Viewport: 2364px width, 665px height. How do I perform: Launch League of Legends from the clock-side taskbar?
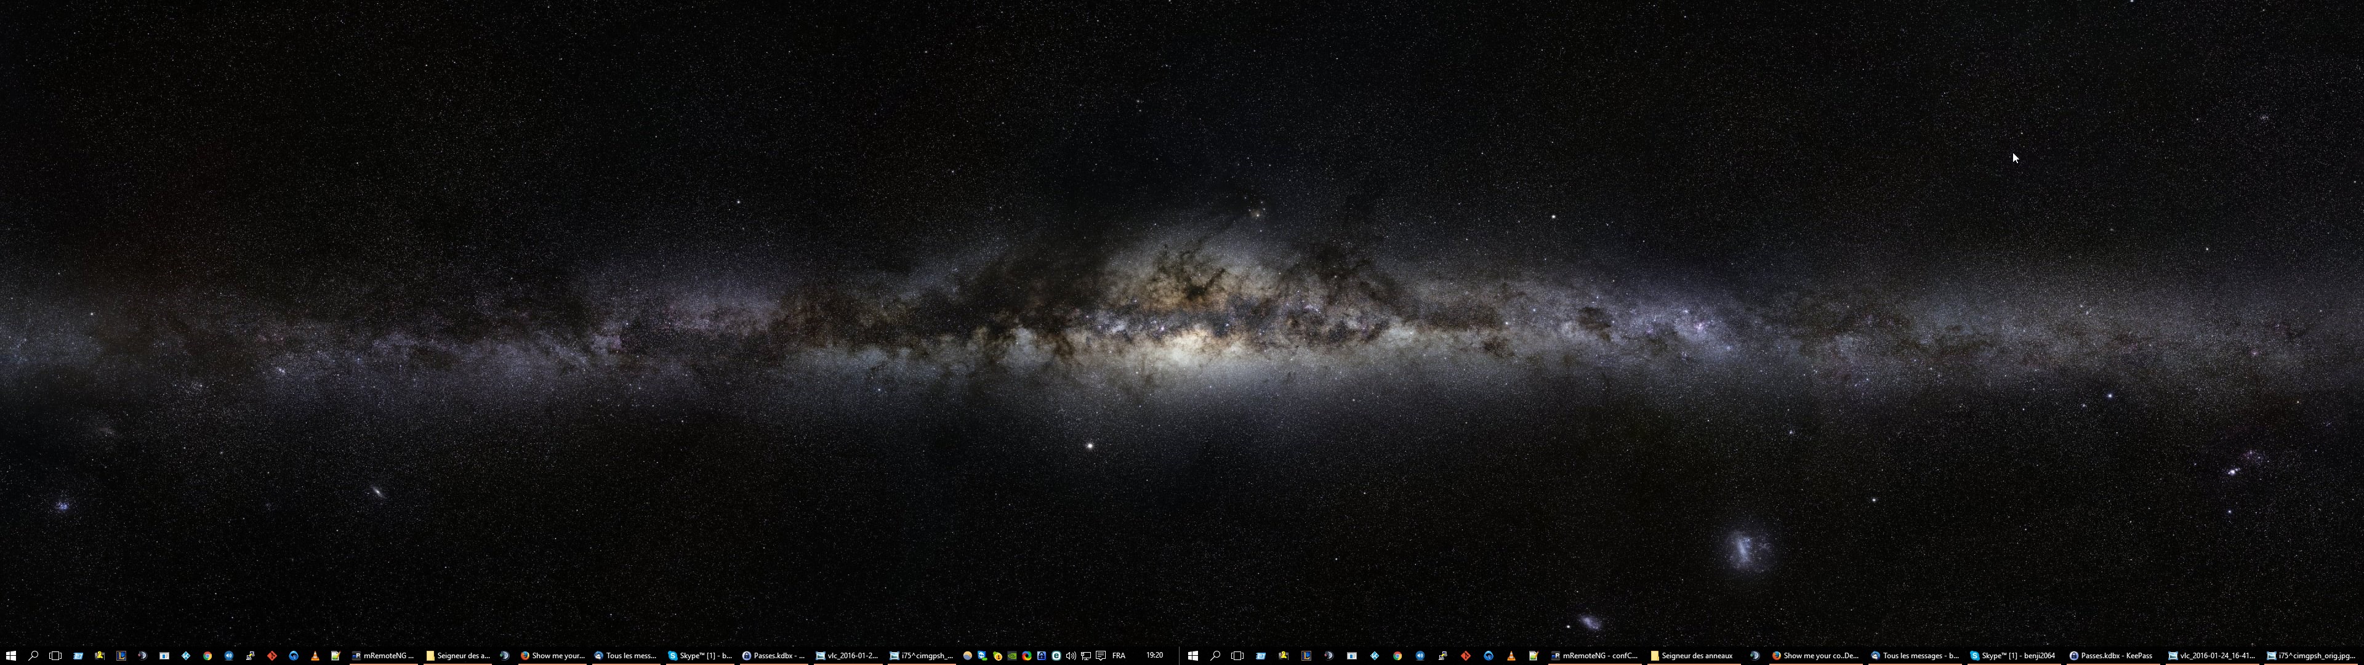click(x=121, y=656)
